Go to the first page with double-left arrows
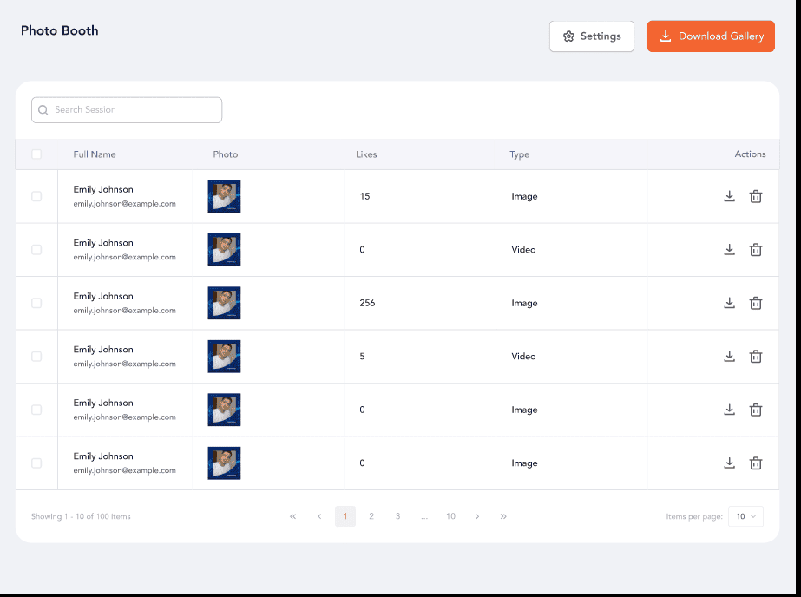This screenshot has width=801, height=597. pyautogui.click(x=292, y=516)
